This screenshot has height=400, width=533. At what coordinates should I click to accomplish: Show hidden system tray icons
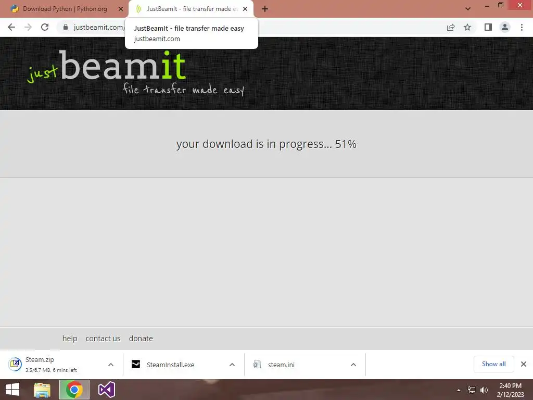[x=459, y=390]
